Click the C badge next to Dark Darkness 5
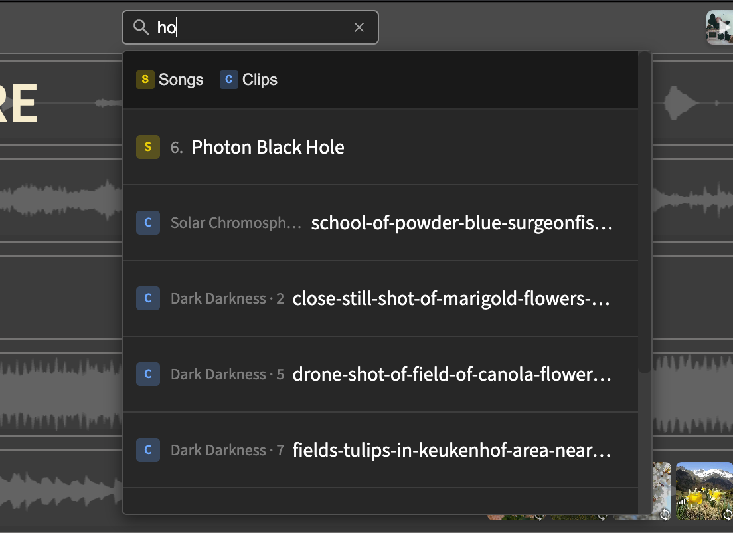The width and height of the screenshot is (733, 533). (147, 374)
